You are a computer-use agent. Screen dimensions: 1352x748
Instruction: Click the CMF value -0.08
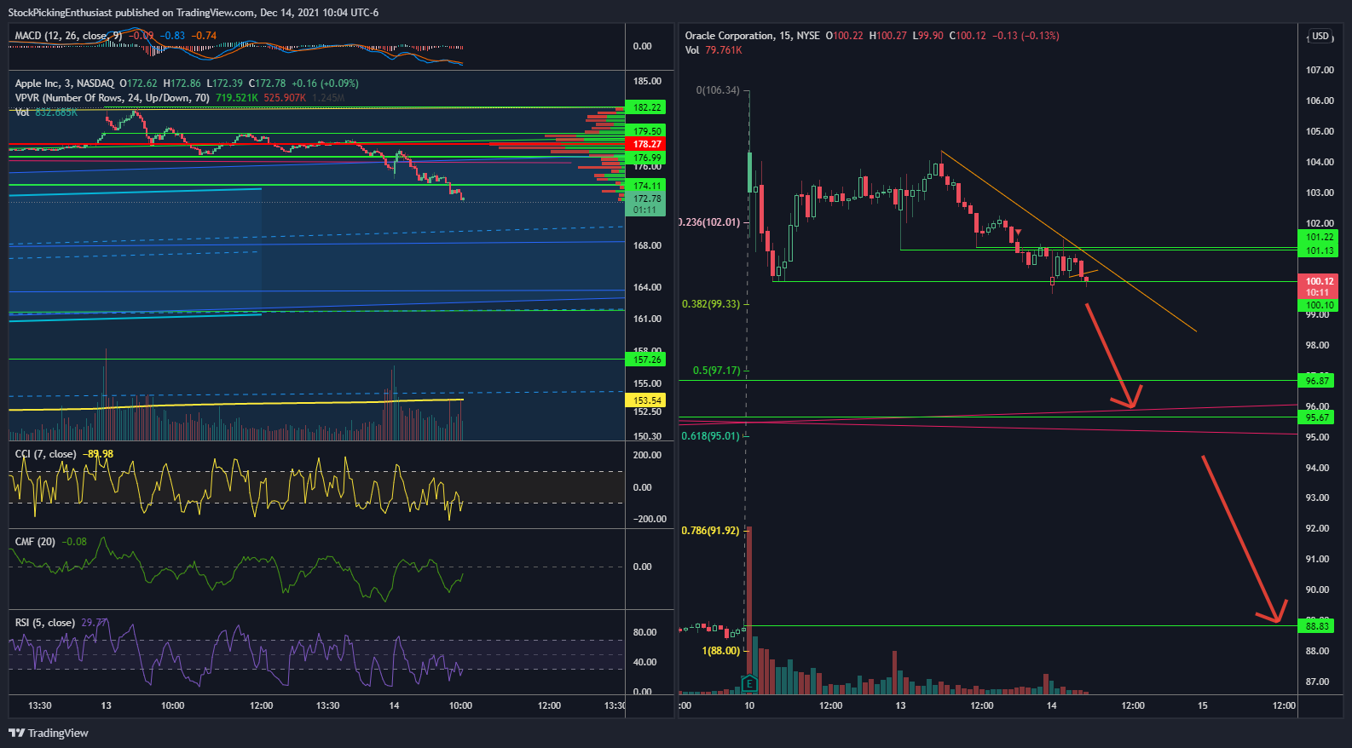click(74, 542)
